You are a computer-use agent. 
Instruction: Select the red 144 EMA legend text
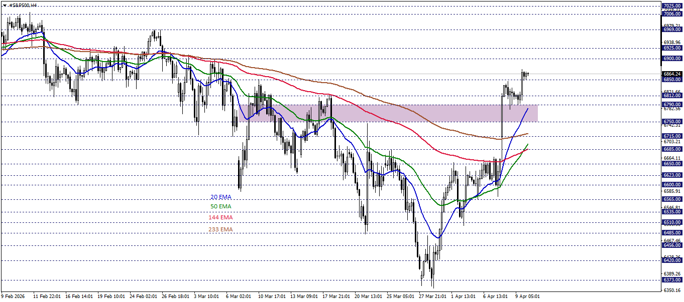(x=220, y=217)
